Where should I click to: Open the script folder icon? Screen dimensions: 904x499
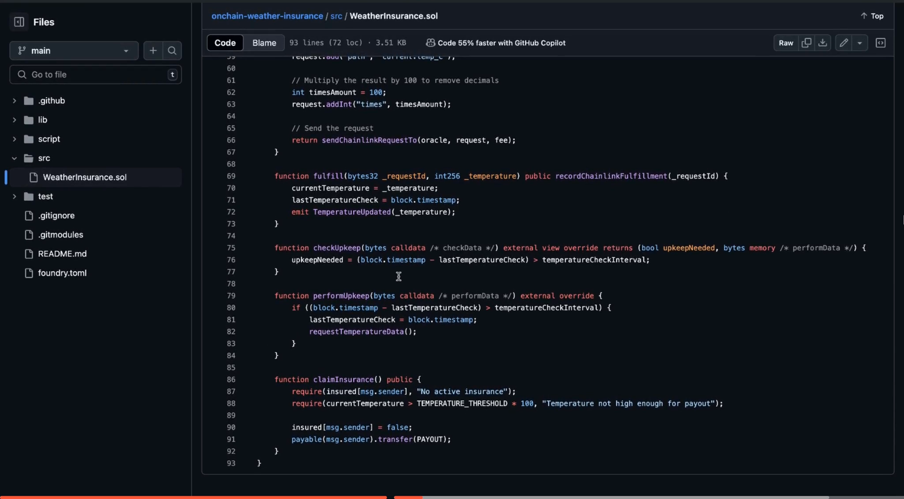click(29, 139)
